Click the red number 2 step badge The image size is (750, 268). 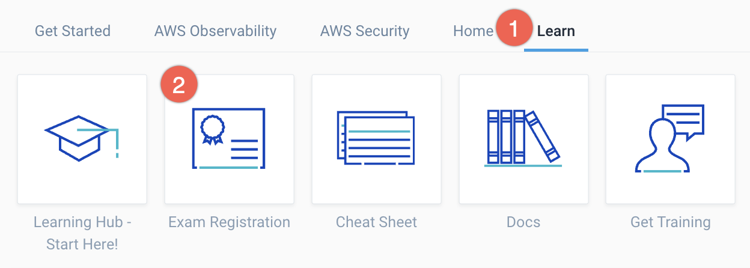[178, 86]
